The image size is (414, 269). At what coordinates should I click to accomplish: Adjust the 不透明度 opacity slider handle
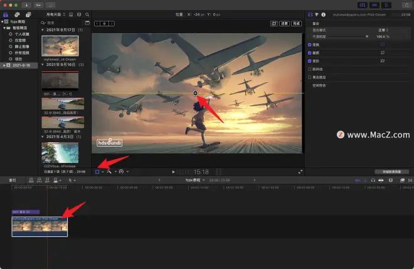367,37
